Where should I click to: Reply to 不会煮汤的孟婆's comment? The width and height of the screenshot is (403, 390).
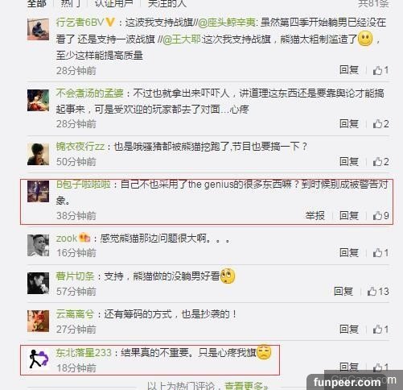click(349, 124)
